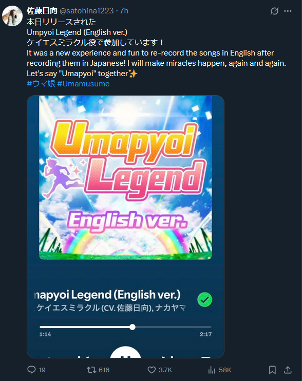The image size is (302, 381).
Task: View post analytics bar chart icon
Action: click(x=212, y=370)
